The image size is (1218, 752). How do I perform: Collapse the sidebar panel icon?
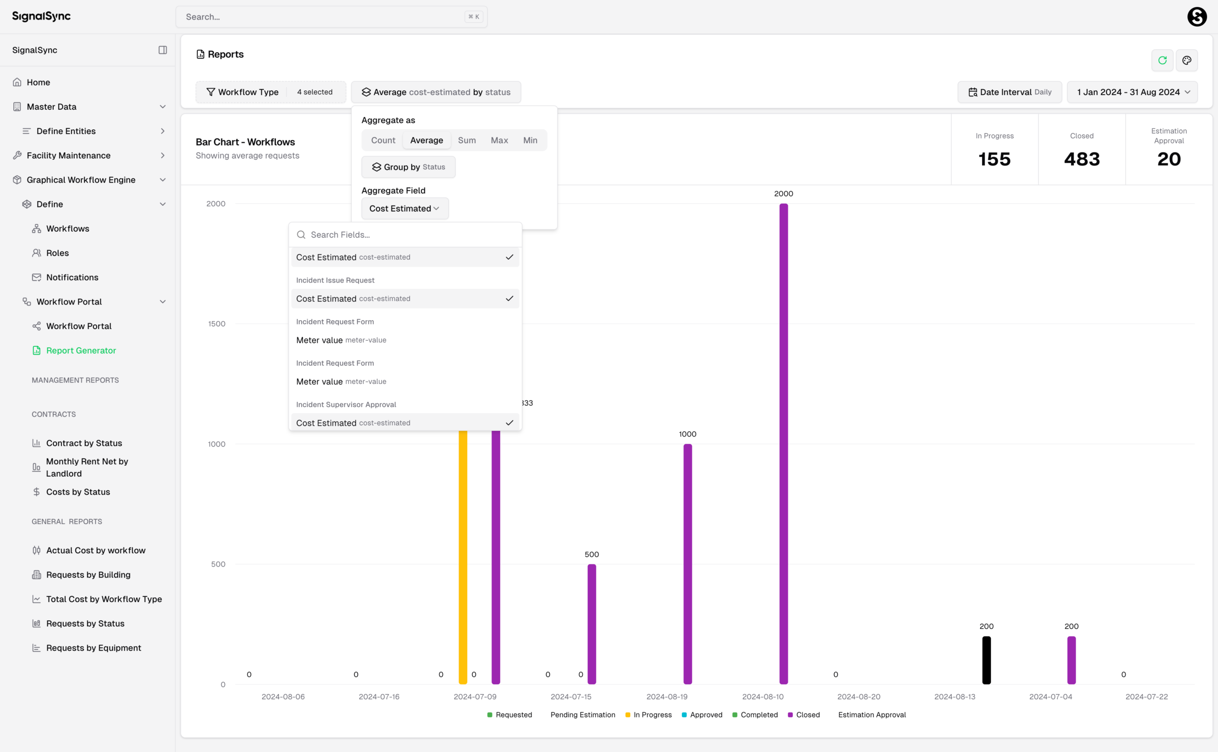(163, 50)
